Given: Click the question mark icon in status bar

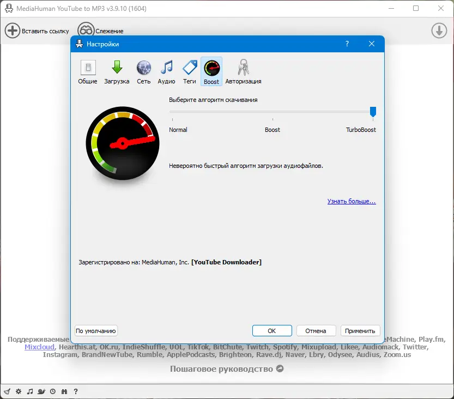Looking at the screenshot, I should (x=76, y=391).
